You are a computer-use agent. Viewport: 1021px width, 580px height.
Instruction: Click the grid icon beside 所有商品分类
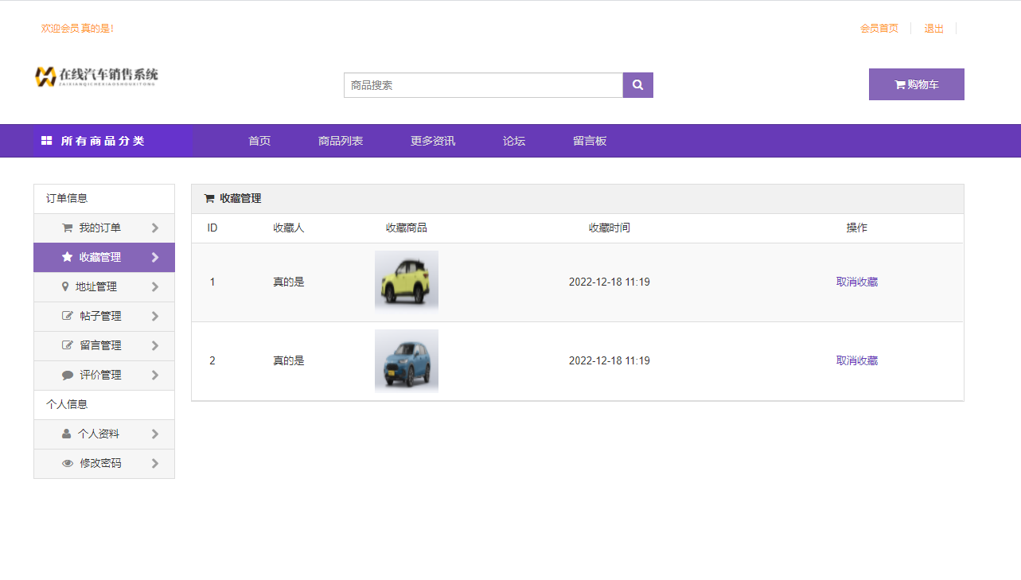click(x=47, y=141)
